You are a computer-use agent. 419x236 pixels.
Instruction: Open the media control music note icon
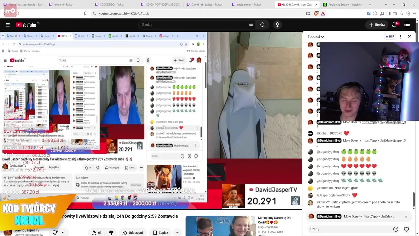382,13
